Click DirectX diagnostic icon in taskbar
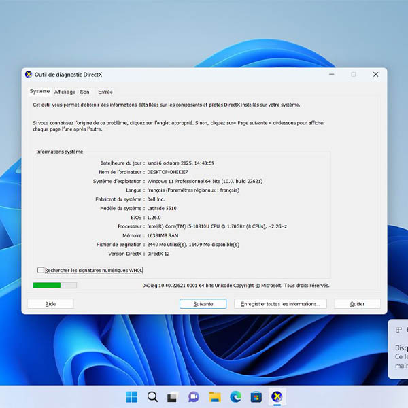 (x=277, y=396)
